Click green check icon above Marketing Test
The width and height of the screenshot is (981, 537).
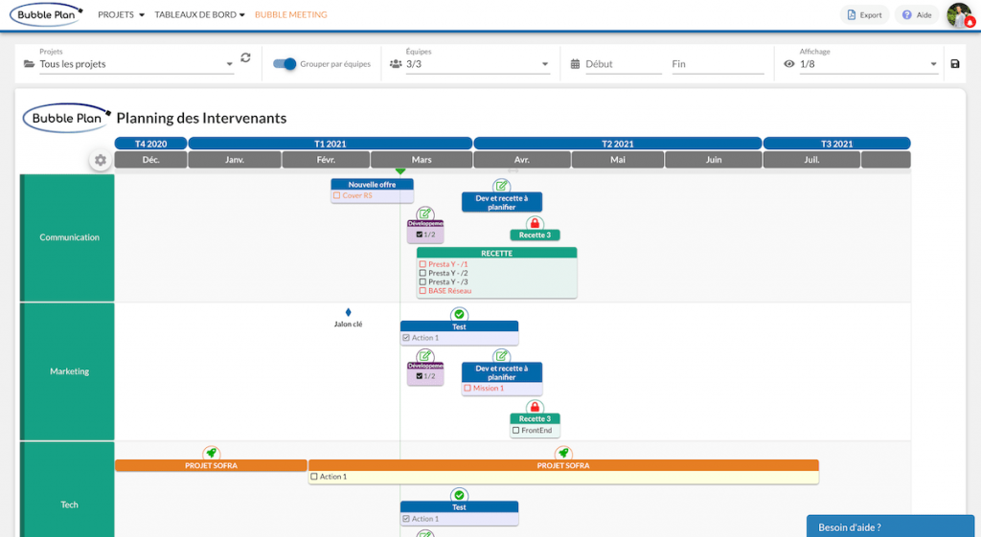[459, 315]
